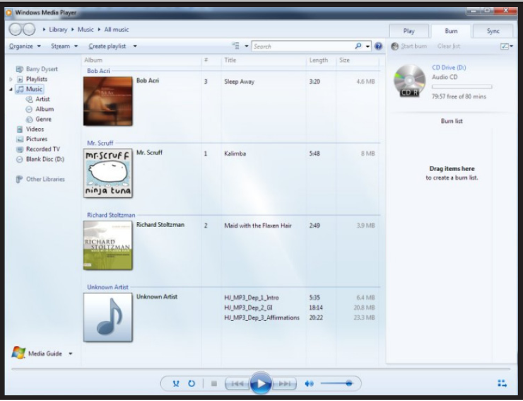Open the Burn options dropdown arrow
The image size is (523, 401).
pyautogui.click(x=511, y=46)
